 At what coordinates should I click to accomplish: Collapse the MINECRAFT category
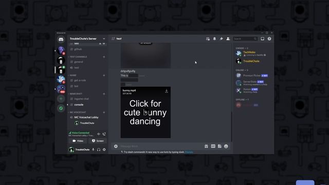76,94
